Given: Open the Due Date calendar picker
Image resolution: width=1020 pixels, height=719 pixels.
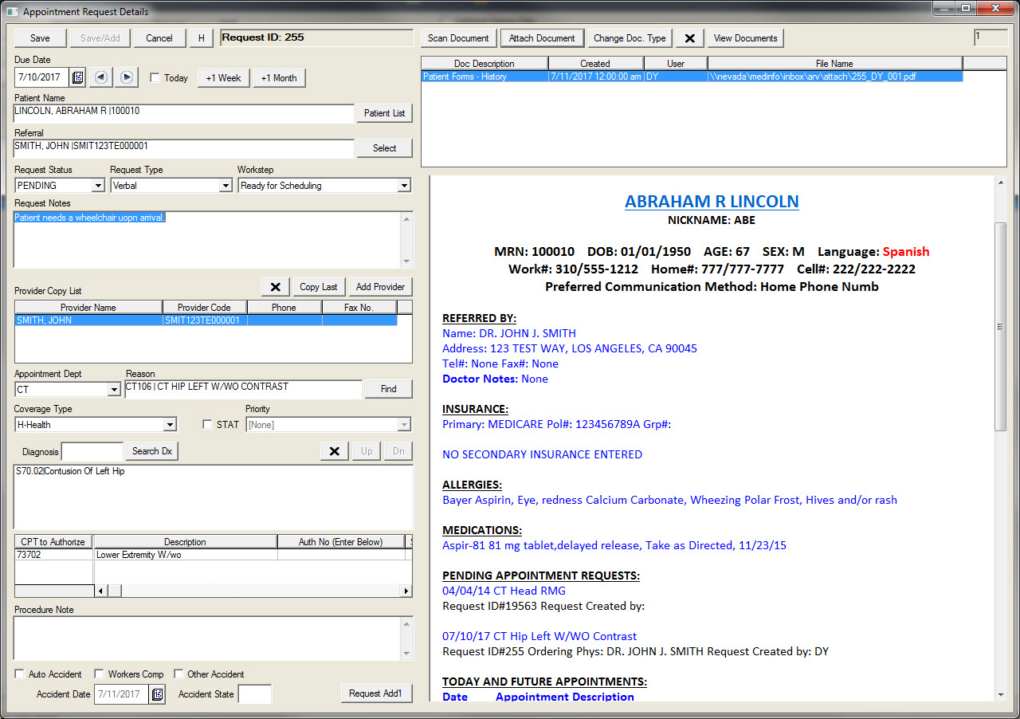Looking at the screenshot, I should coord(76,77).
